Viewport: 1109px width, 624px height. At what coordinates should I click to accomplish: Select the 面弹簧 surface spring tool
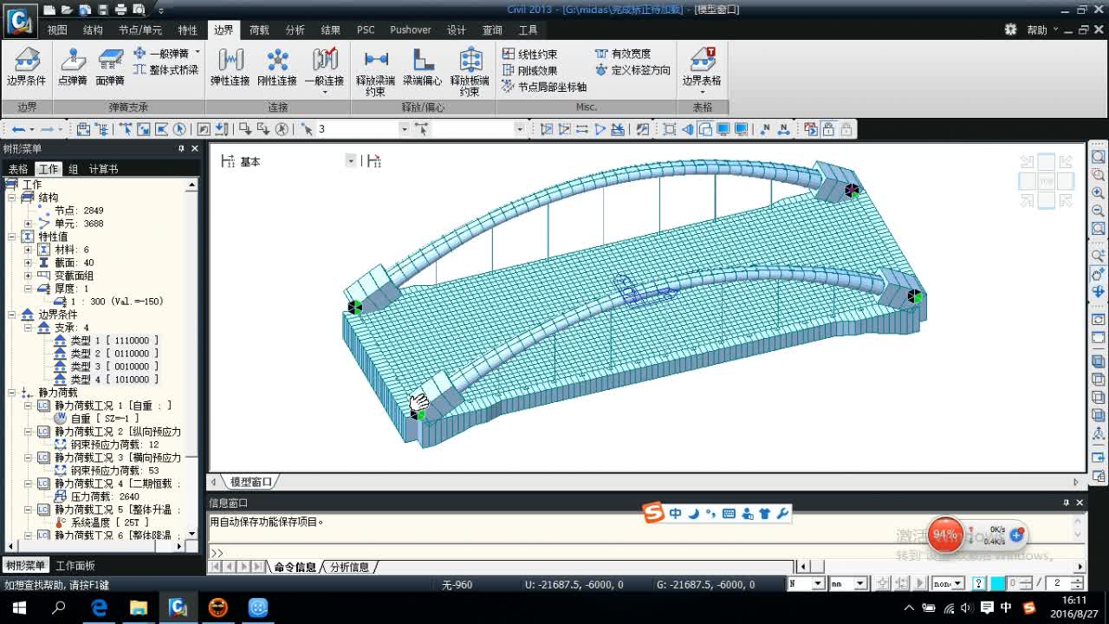[110, 67]
